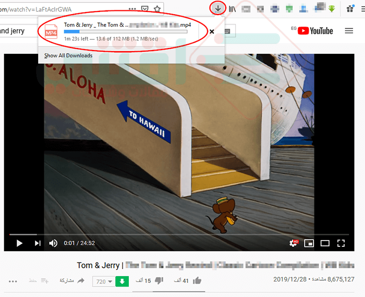This screenshot has width=365, height=297.
Task: Go to YouTube home via logo
Action: click(x=315, y=31)
